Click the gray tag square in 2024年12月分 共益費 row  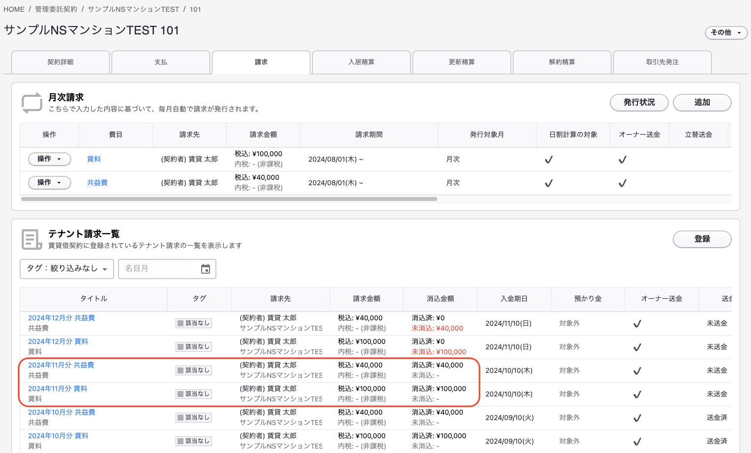pos(180,323)
